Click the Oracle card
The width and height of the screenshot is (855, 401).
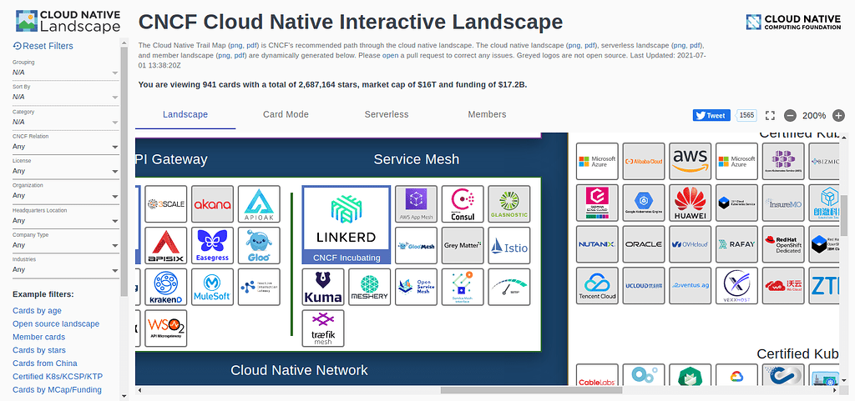tap(644, 243)
